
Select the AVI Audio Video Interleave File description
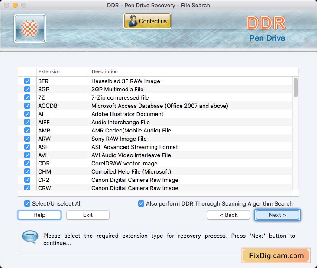pyautogui.click(x=131, y=155)
